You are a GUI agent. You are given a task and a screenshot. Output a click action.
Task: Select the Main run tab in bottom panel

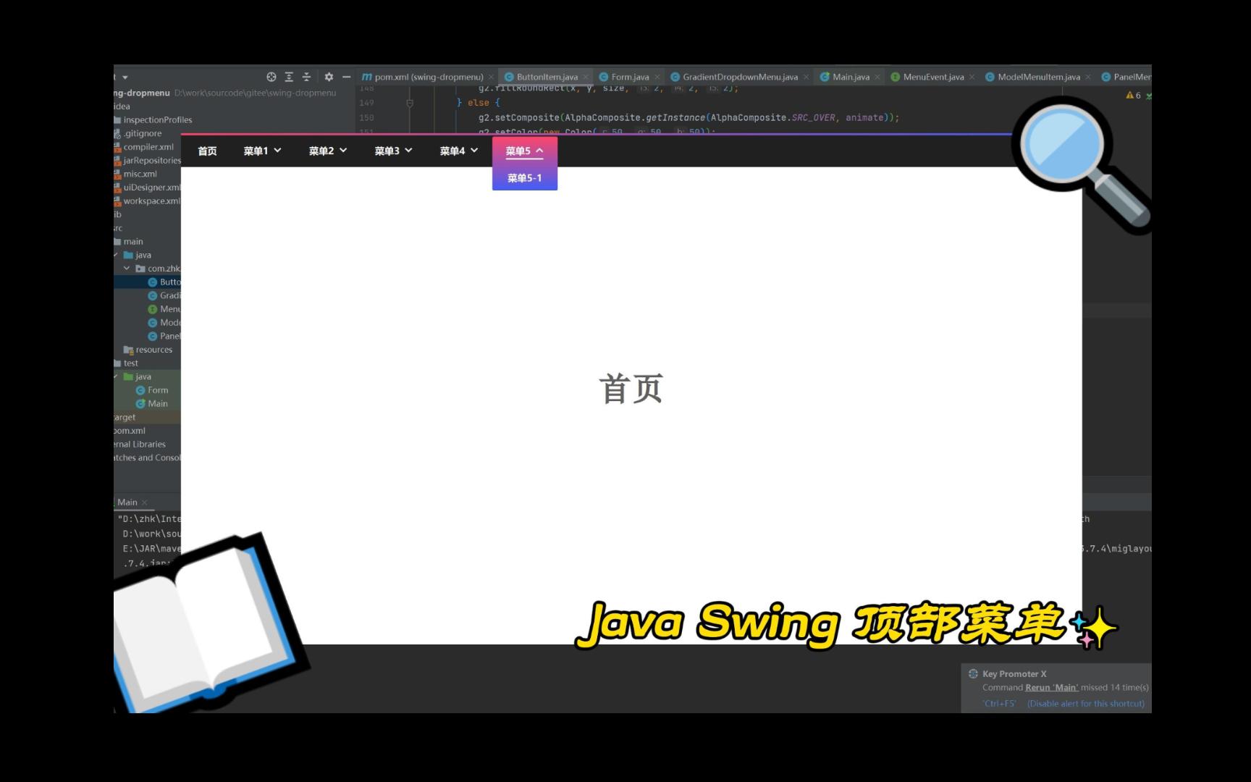click(x=126, y=502)
